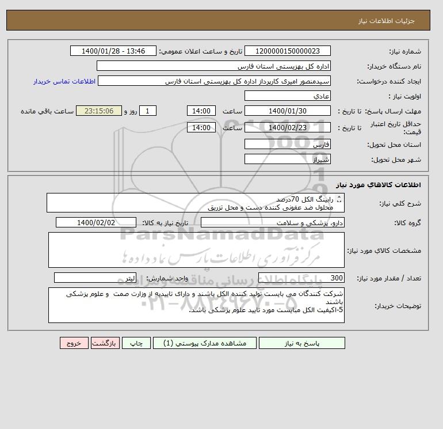
Task: Click the spinner arrows in شرح کلی نیاز box
Action: [x=339, y=199]
